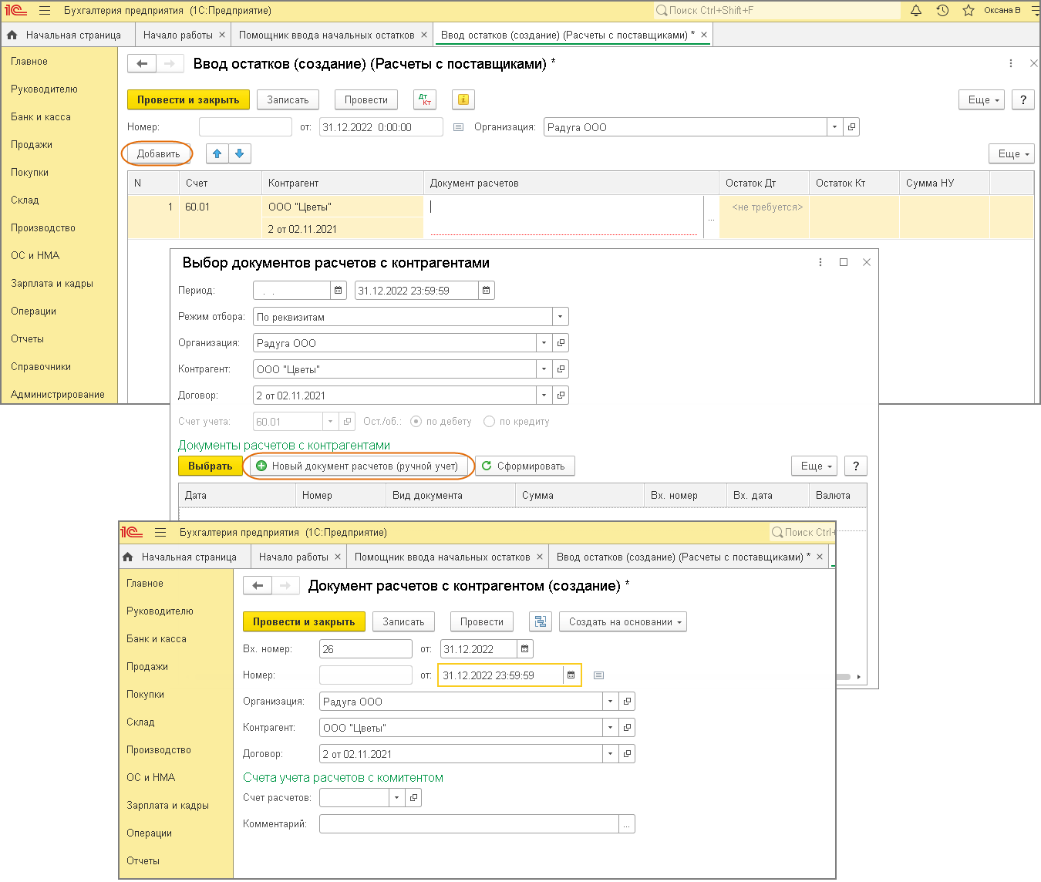Click the Провести button in Ввод остатков form

point(366,99)
